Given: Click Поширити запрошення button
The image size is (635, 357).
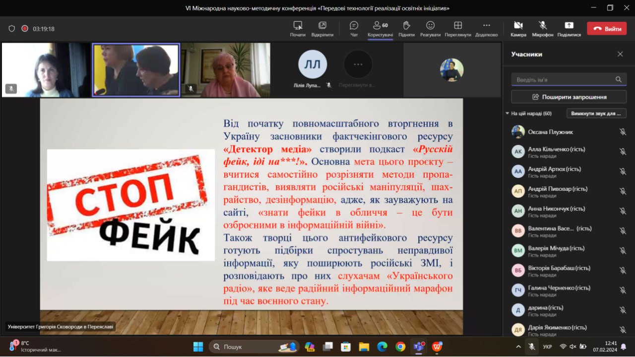Looking at the screenshot, I should (x=569, y=97).
